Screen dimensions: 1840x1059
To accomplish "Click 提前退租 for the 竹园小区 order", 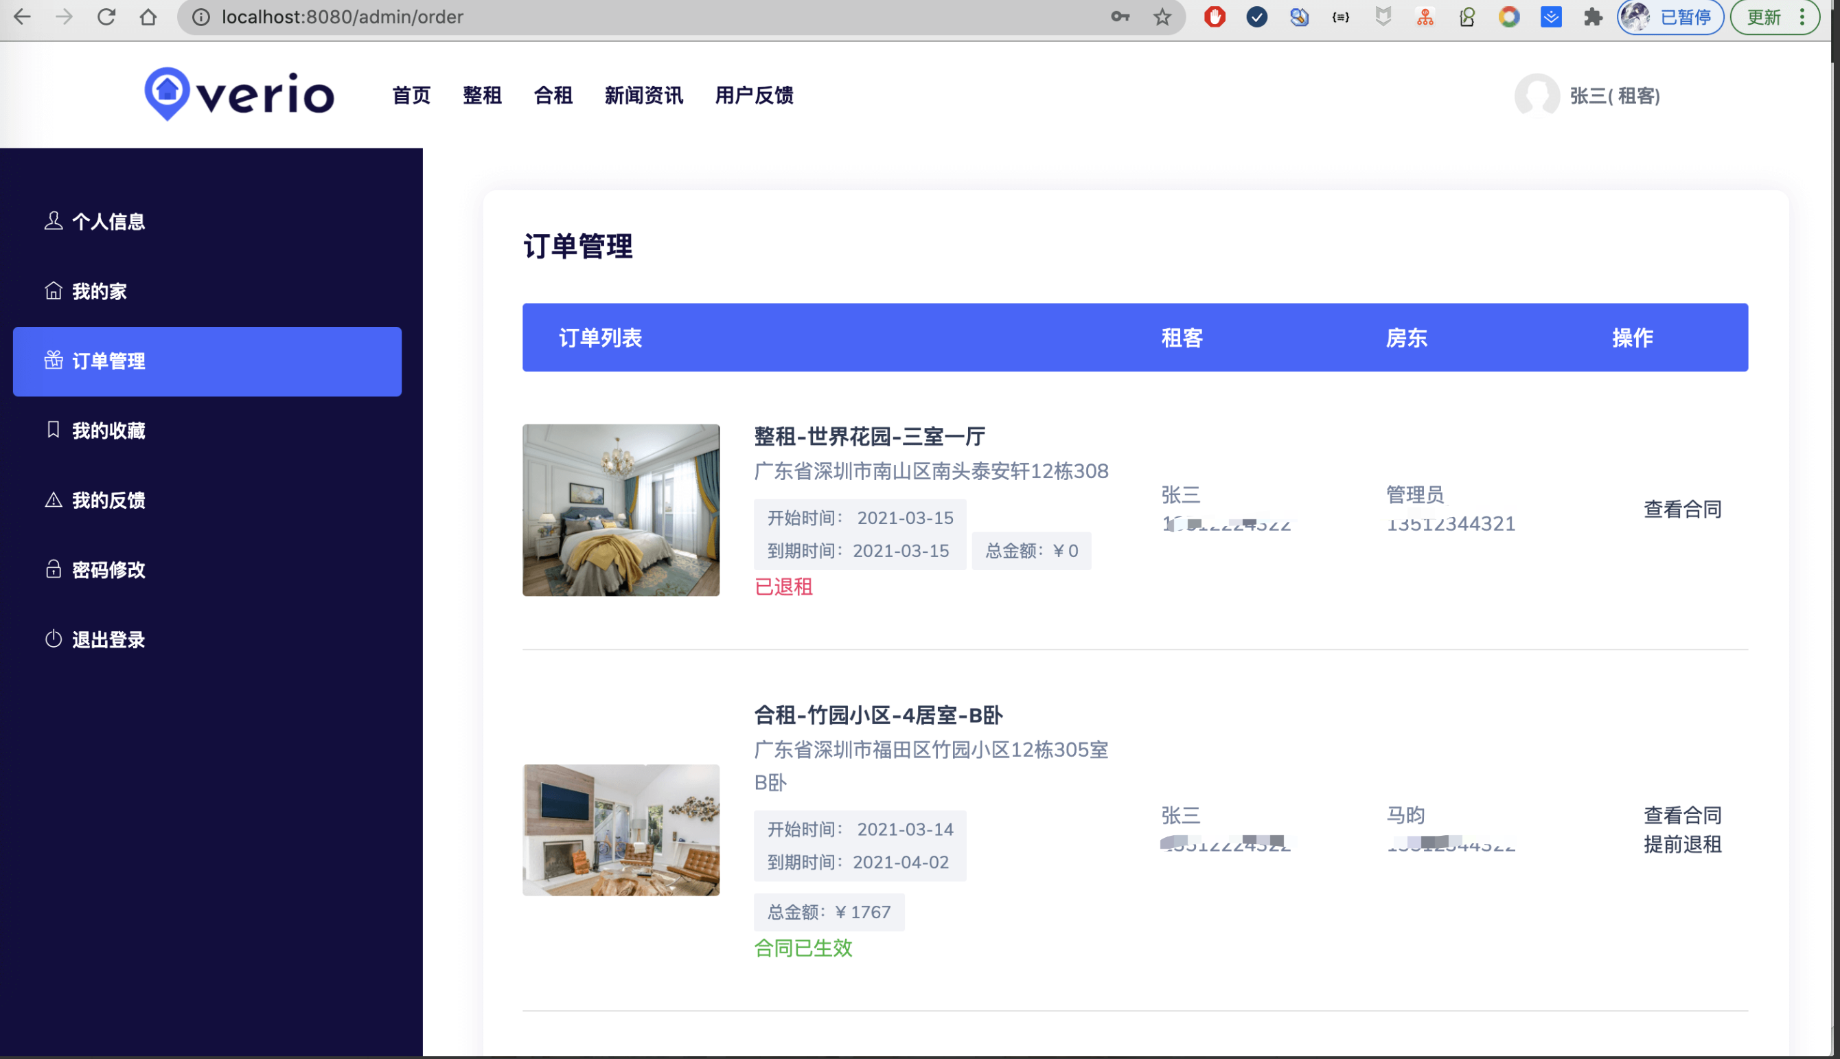I will point(1682,845).
